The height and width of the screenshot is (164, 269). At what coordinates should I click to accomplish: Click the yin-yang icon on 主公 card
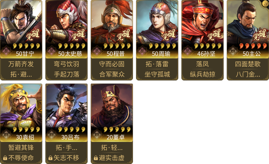point(265,3)
